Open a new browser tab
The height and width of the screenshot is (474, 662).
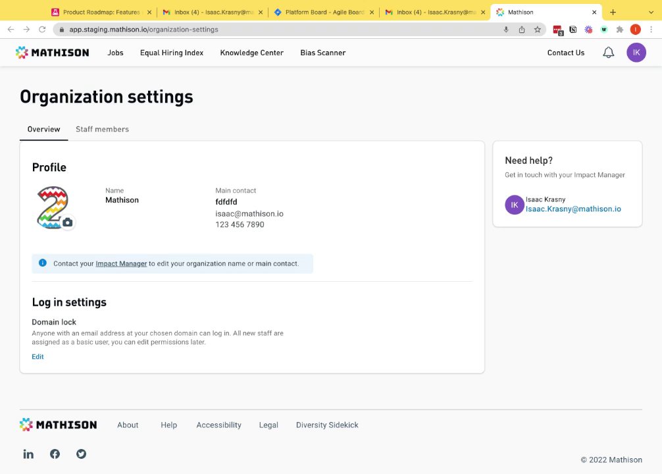pyautogui.click(x=613, y=12)
